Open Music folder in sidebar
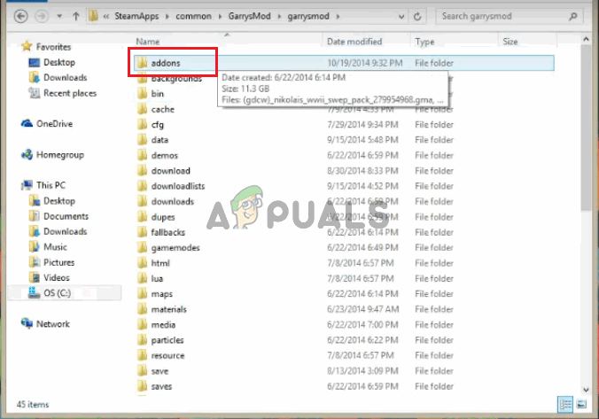 point(55,247)
